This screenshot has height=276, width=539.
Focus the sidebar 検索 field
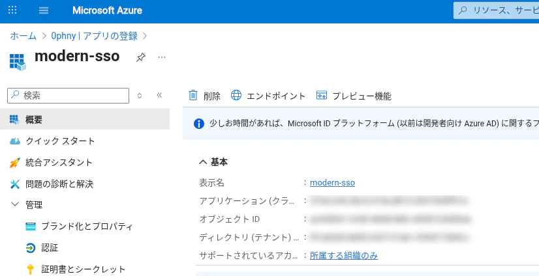(68, 96)
